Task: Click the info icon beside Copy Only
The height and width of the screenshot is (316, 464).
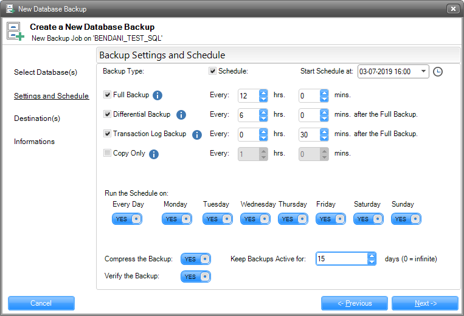Action: [x=154, y=154]
